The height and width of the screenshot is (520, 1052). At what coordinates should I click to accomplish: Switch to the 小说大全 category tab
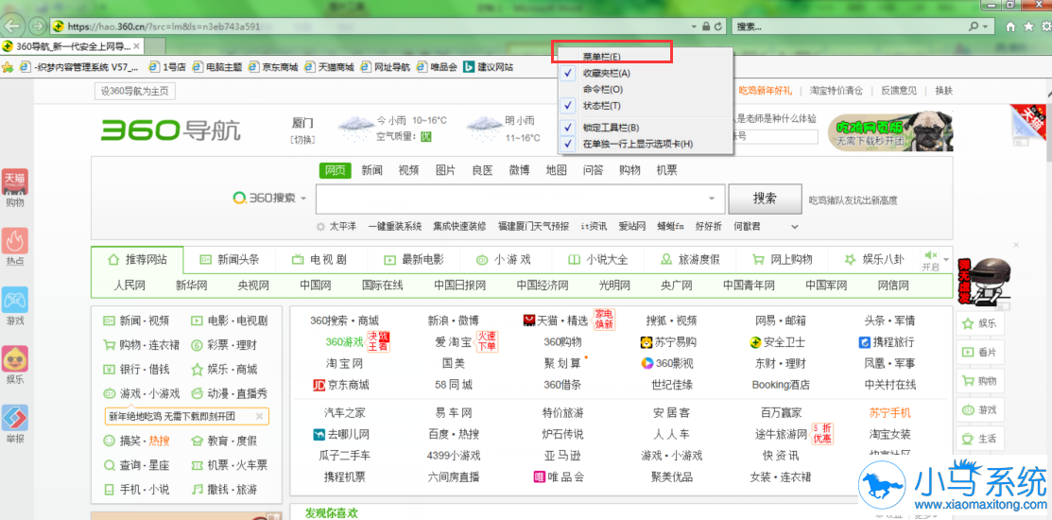[x=597, y=259]
